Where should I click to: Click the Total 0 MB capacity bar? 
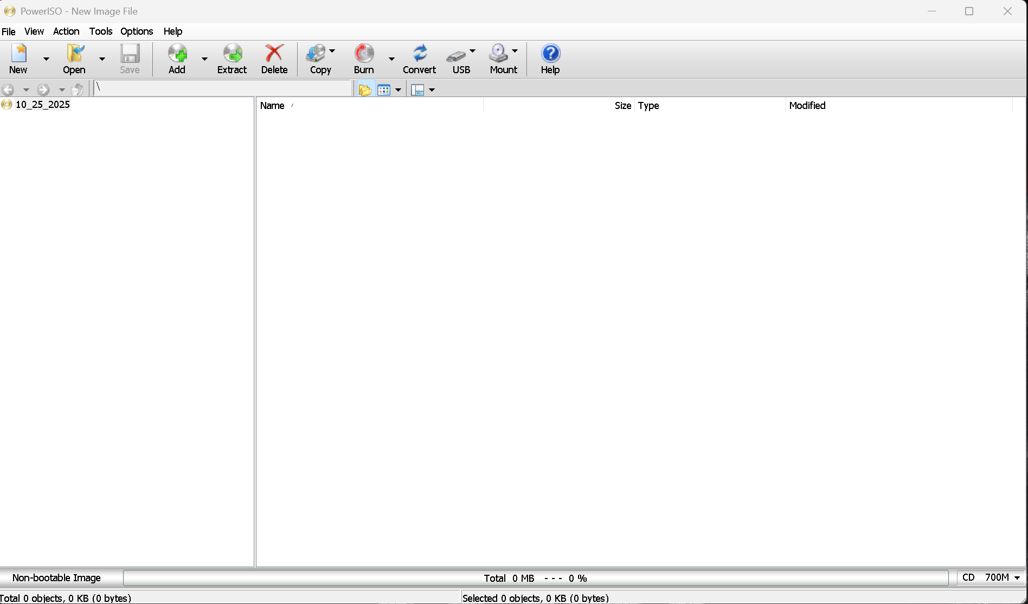(536, 578)
